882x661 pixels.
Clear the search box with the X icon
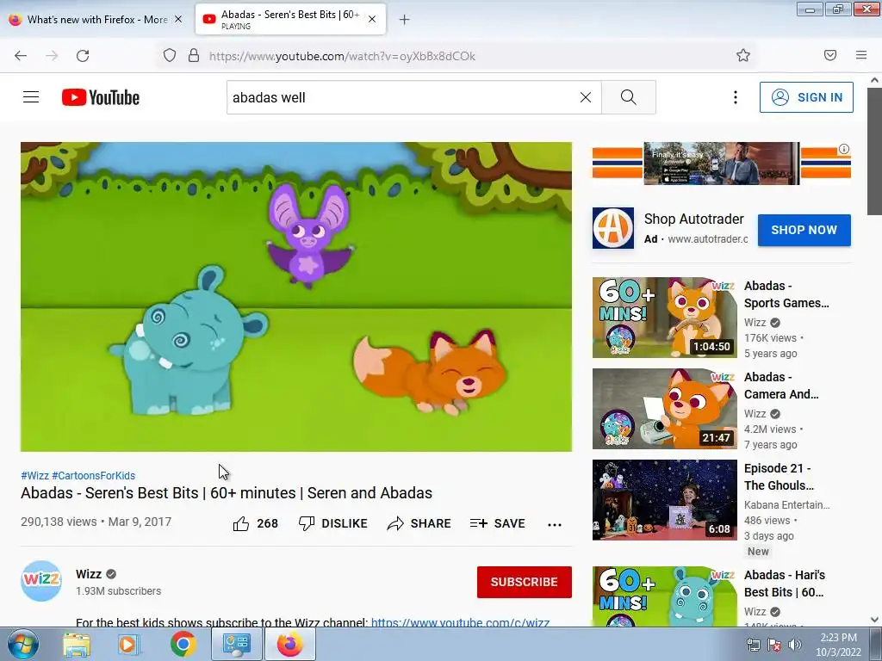(586, 97)
